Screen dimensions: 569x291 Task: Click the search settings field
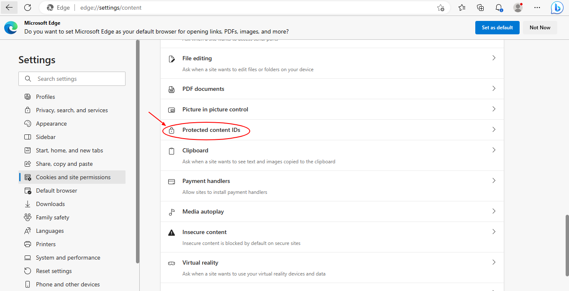click(72, 78)
